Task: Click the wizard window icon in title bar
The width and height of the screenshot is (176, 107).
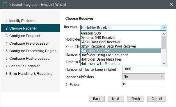Action: click(x=5, y=4)
